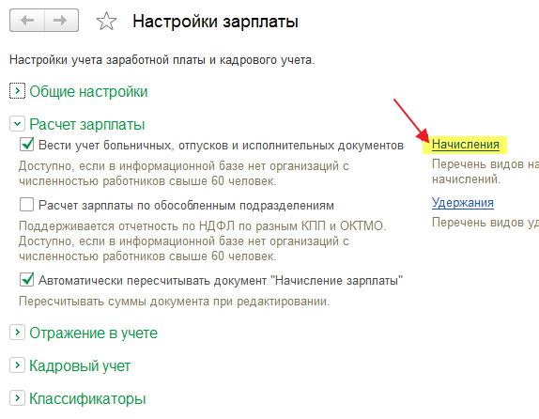
Task: Click the Классификаторы heading
Action: [87, 398]
